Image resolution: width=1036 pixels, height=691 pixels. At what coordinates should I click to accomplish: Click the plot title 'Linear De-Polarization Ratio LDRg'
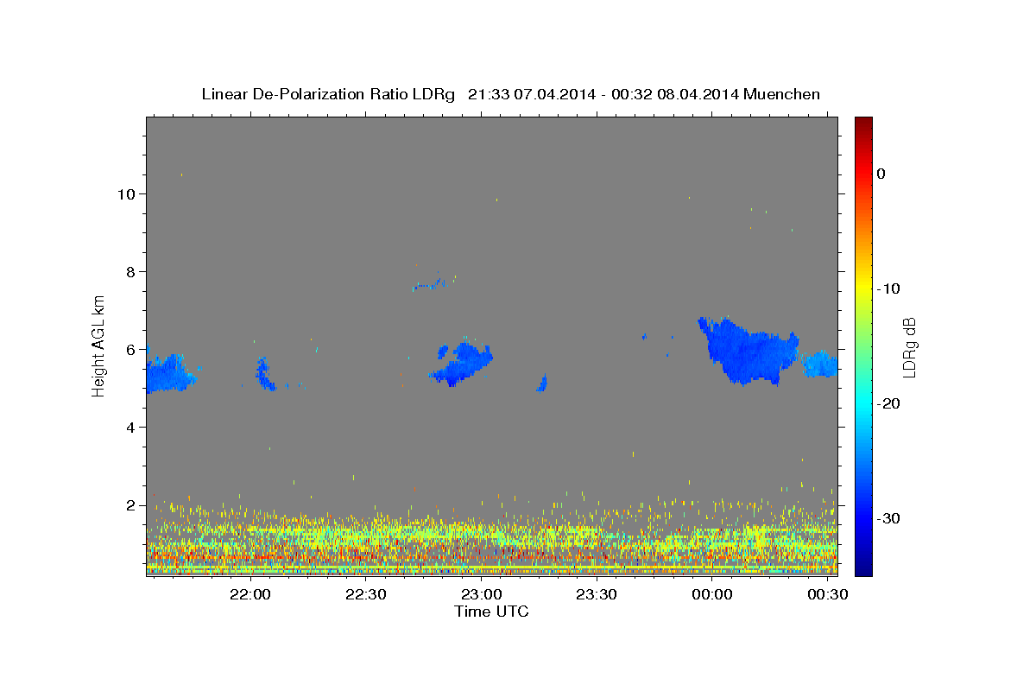point(327,94)
